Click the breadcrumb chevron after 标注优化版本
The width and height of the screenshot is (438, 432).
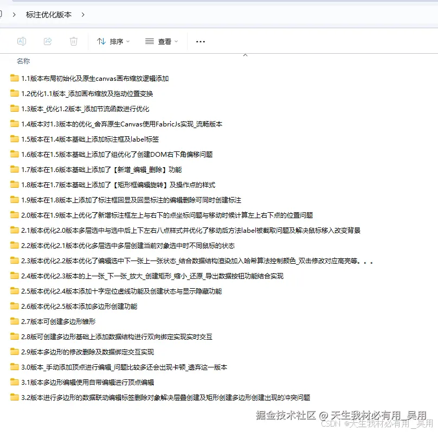tap(82, 15)
